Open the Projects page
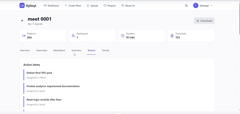The width and height of the screenshot is (240, 114). [x=110, y=6]
